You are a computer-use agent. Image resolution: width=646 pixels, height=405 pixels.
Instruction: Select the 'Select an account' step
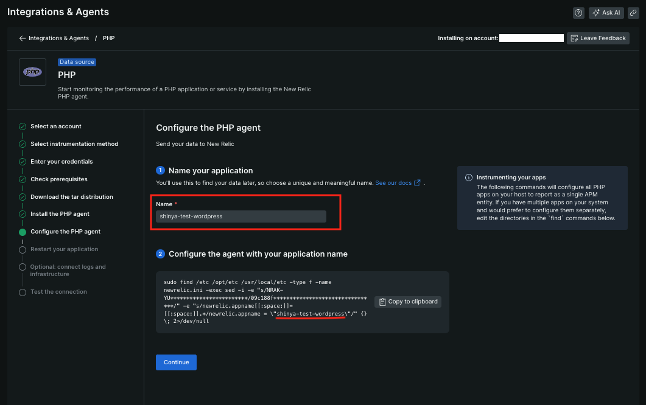tap(55, 126)
